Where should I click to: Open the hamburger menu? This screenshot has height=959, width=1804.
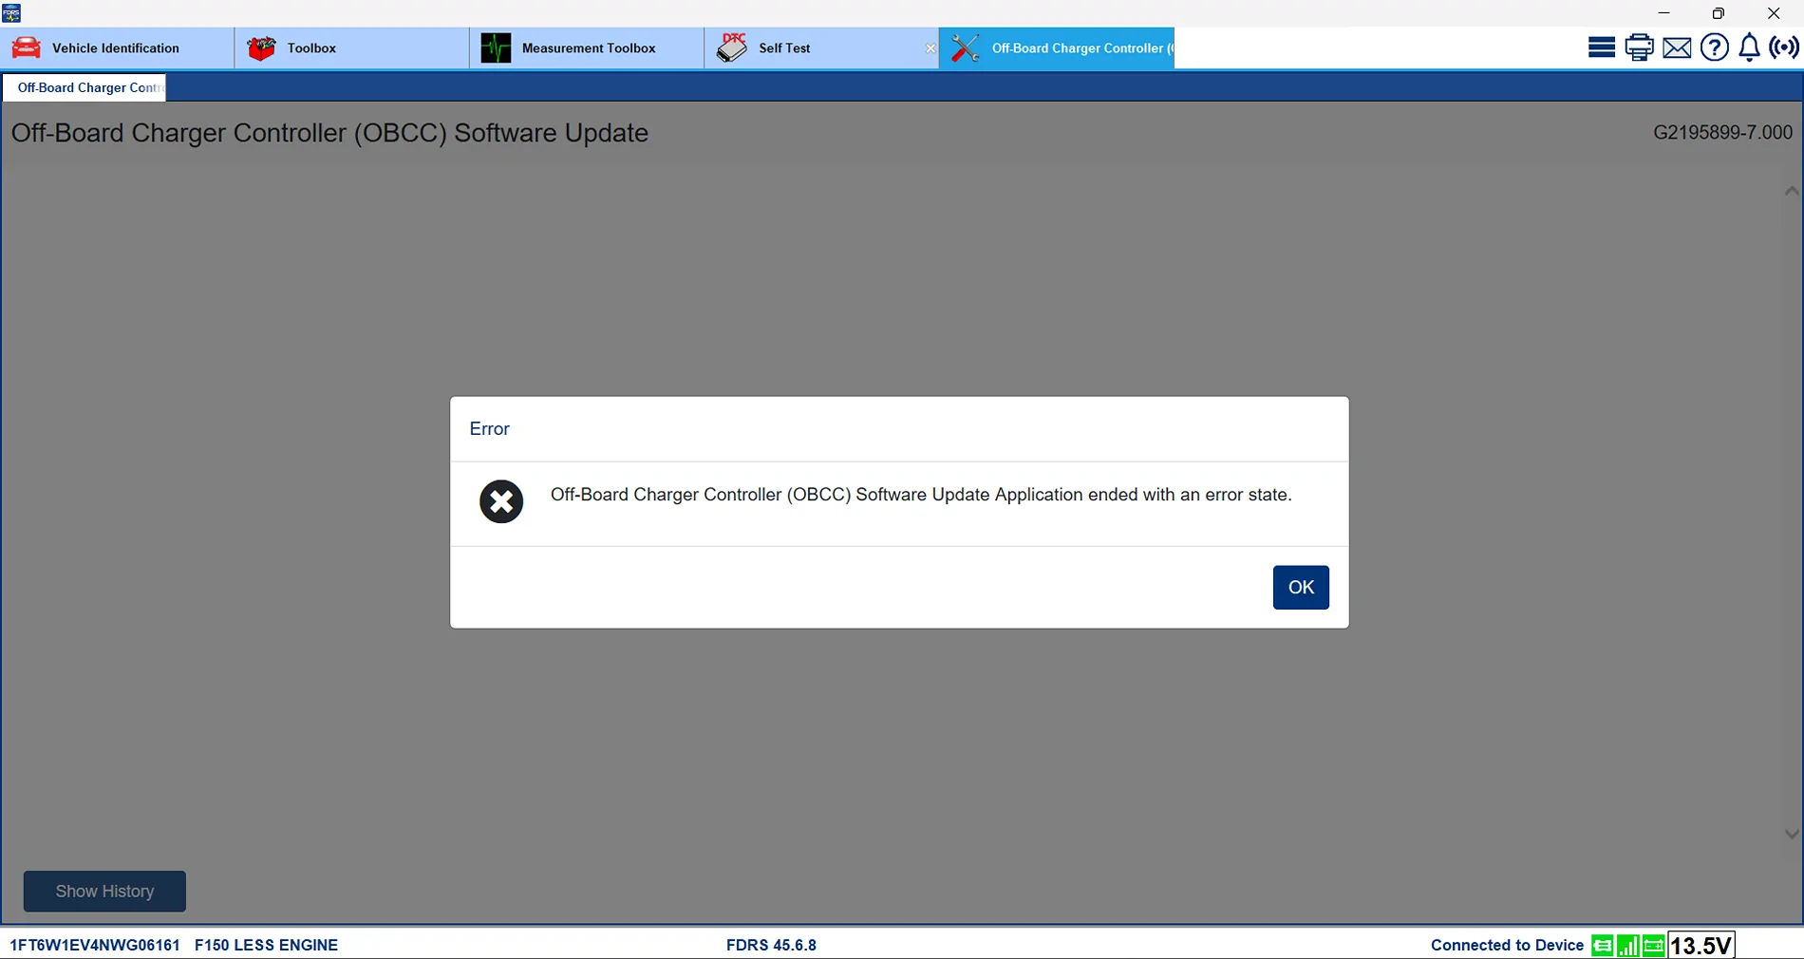click(x=1600, y=47)
